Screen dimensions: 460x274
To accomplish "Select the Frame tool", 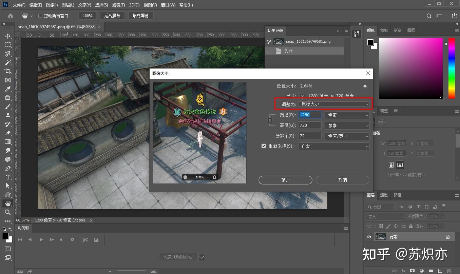I will (7, 80).
